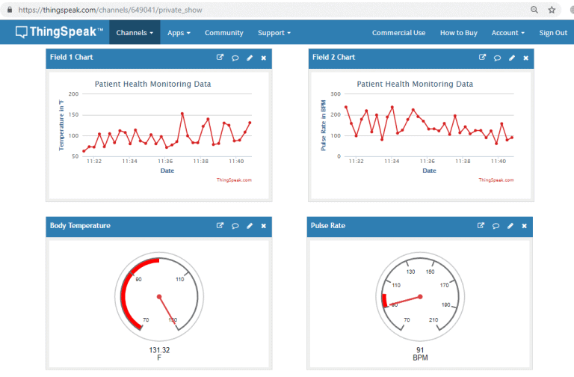The width and height of the screenshot is (574, 377).
Task: Click ThingSpeak.com link under Field 1 chart
Action: [234, 180]
